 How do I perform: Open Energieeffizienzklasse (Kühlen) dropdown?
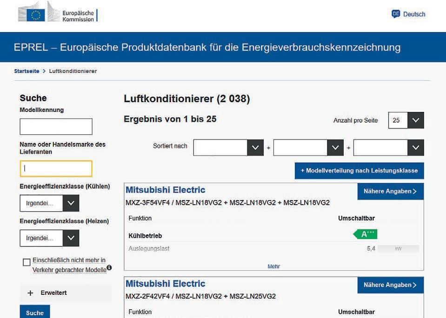pyautogui.click(x=49, y=203)
